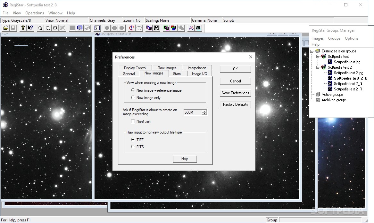Screen dimensions: 374x223
Task: Click the third gray octagon toolbar icon
Action: 122,28
